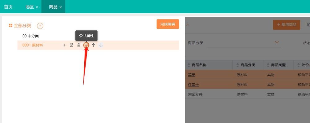Image resolution: width=310 pixels, height=123 pixels.
Task: Delete the 原材料 category with trash icon
Action: [x=79, y=45]
